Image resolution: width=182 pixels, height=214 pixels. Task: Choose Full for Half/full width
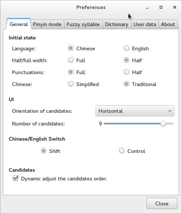pos(71,60)
